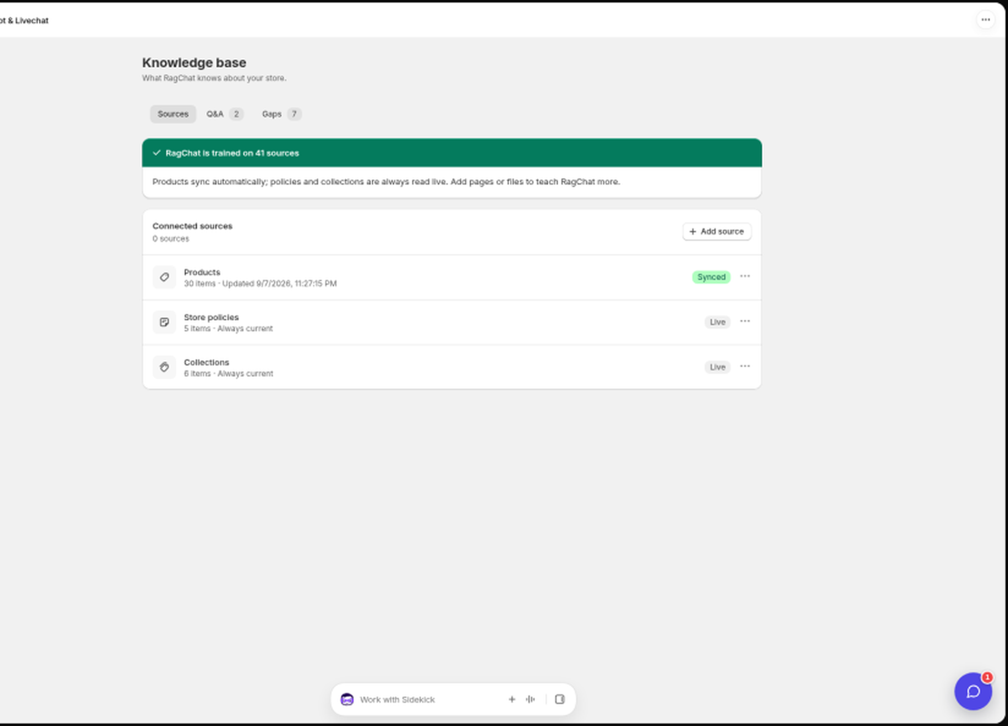Screen dimensions: 1008x726
Task: Open the top-right three-dot options menu
Action: (x=985, y=20)
